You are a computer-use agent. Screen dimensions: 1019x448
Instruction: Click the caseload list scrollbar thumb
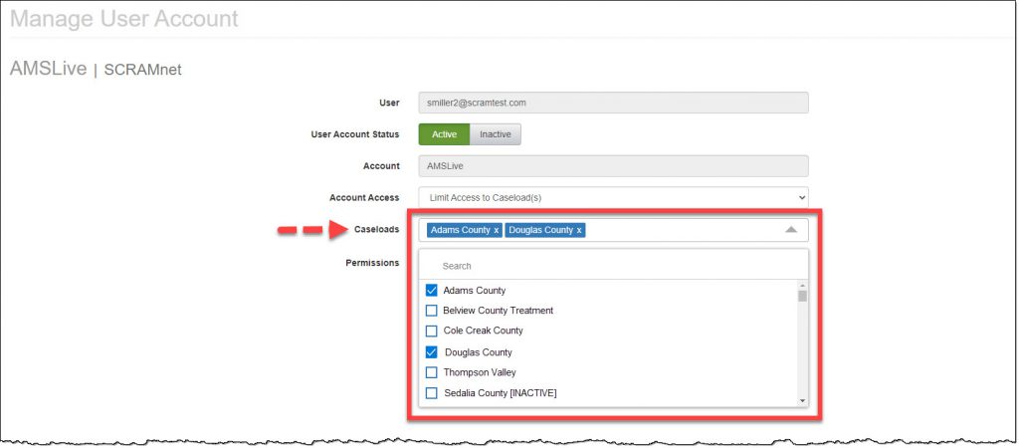coord(802,296)
